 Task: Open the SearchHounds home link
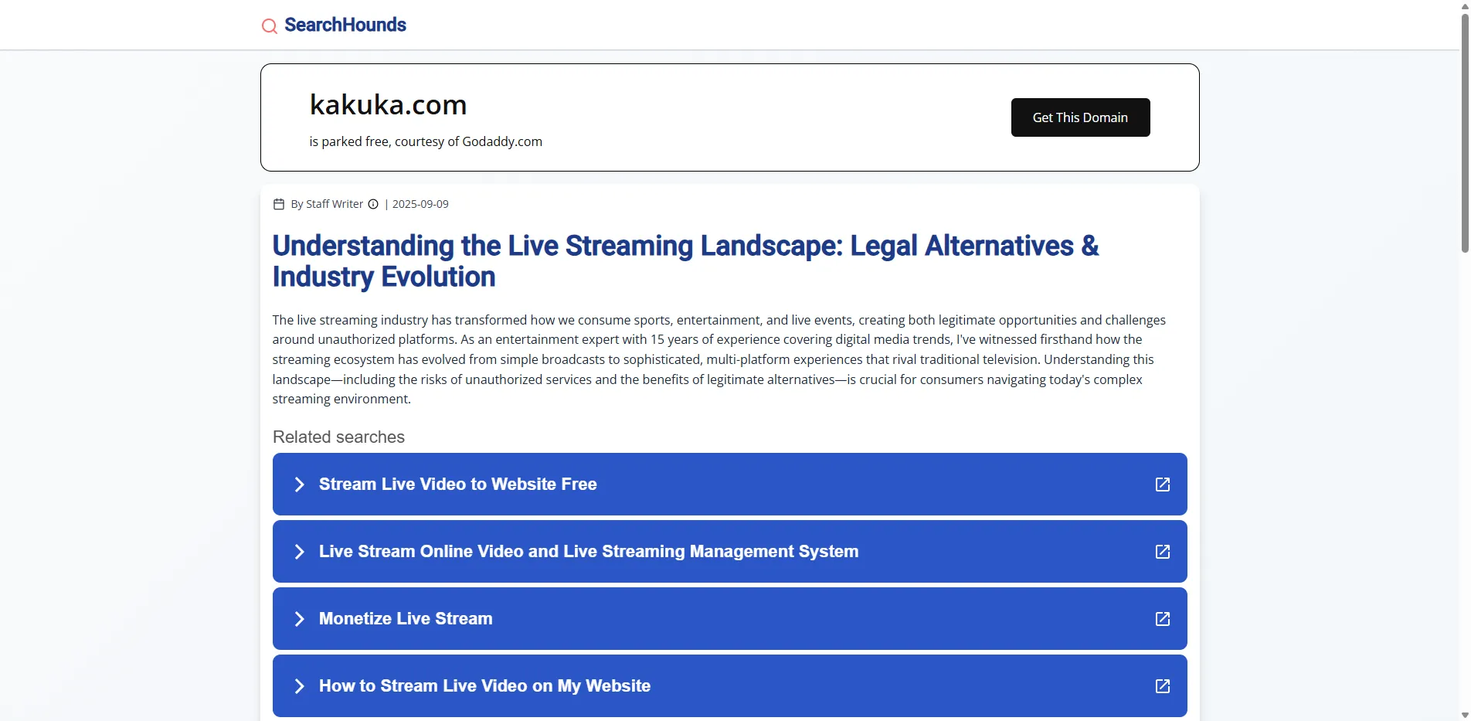tap(345, 25)
